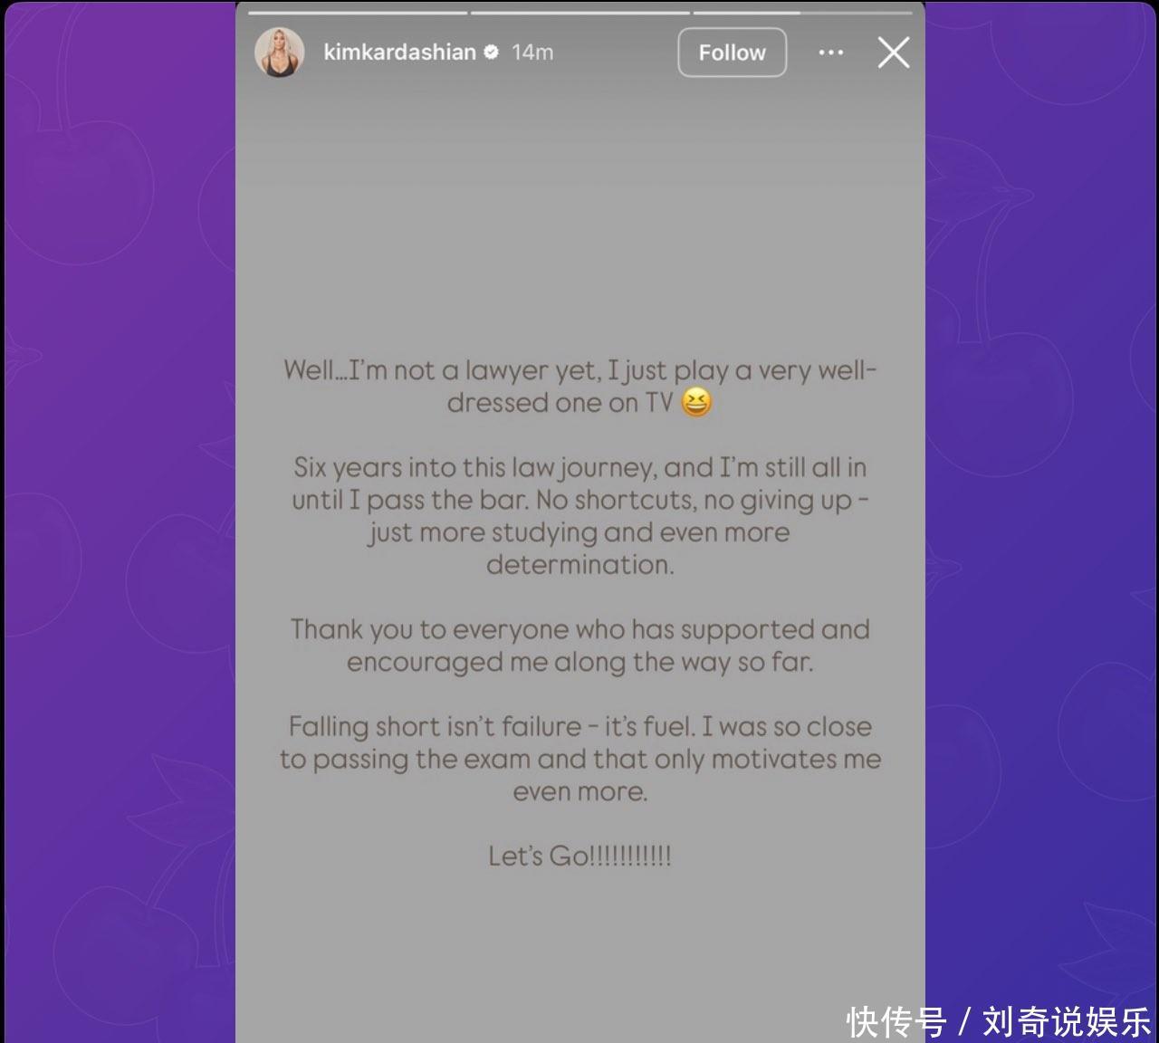This screenshot has width=1159, height=1043.
Task: Click the 14m story timestamp
Action: (532, 53)
